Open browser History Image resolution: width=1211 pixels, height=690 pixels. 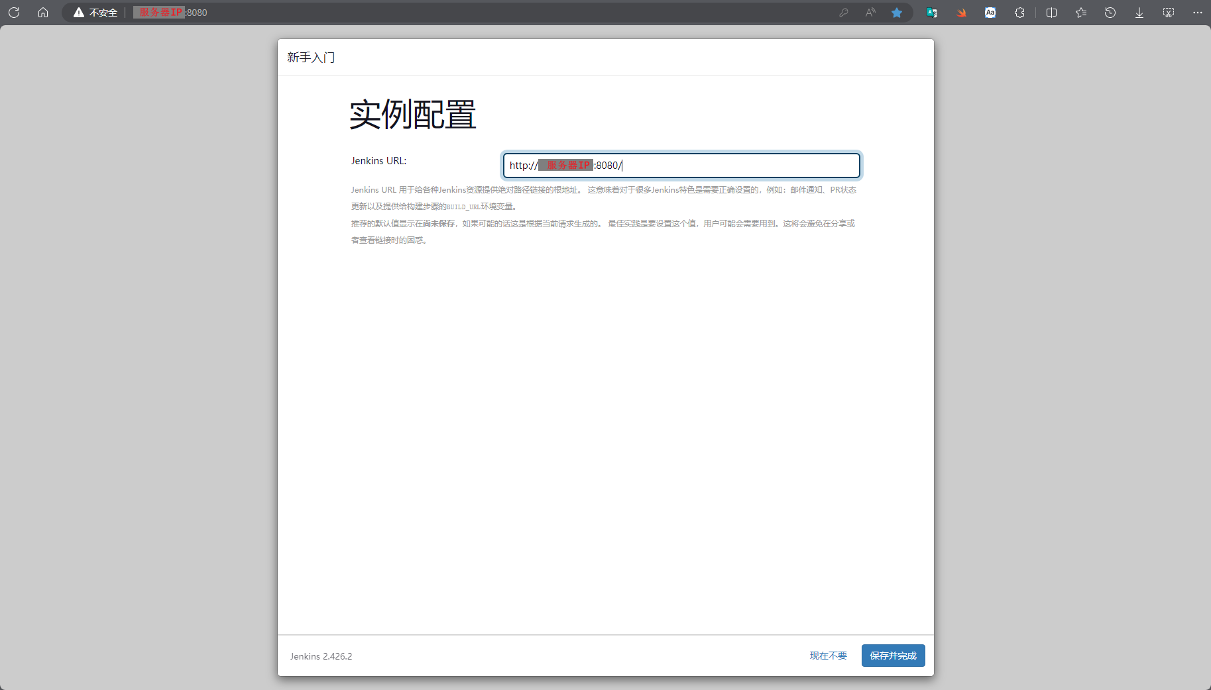(x=1110, y=13)
